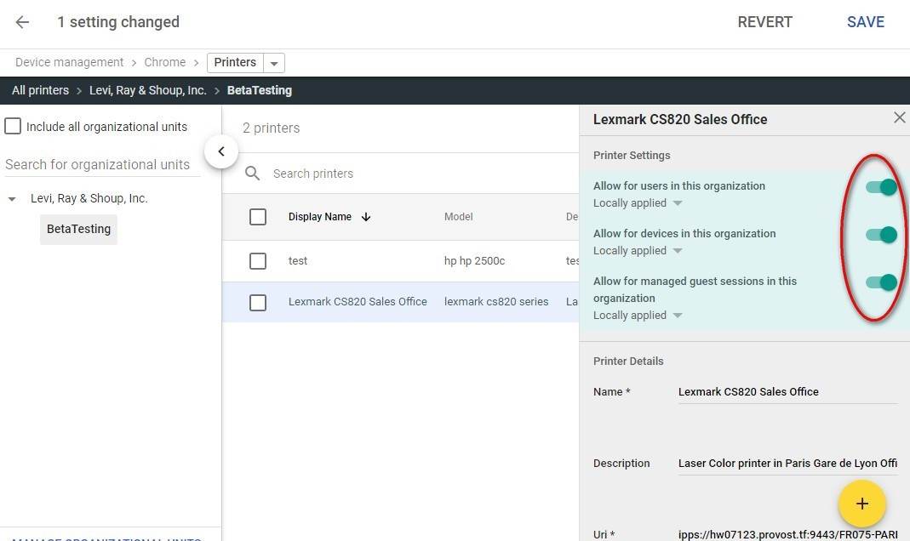This screenshot has height=541, width=910.
Task: Check the Lexmark CS820 Sales Office row
Action: pos(258,302)
